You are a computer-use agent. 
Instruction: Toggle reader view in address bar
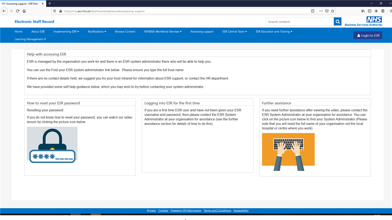point(312,11)
